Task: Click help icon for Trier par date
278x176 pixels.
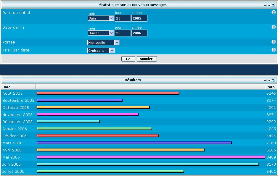Action: (x=274, y=50)
